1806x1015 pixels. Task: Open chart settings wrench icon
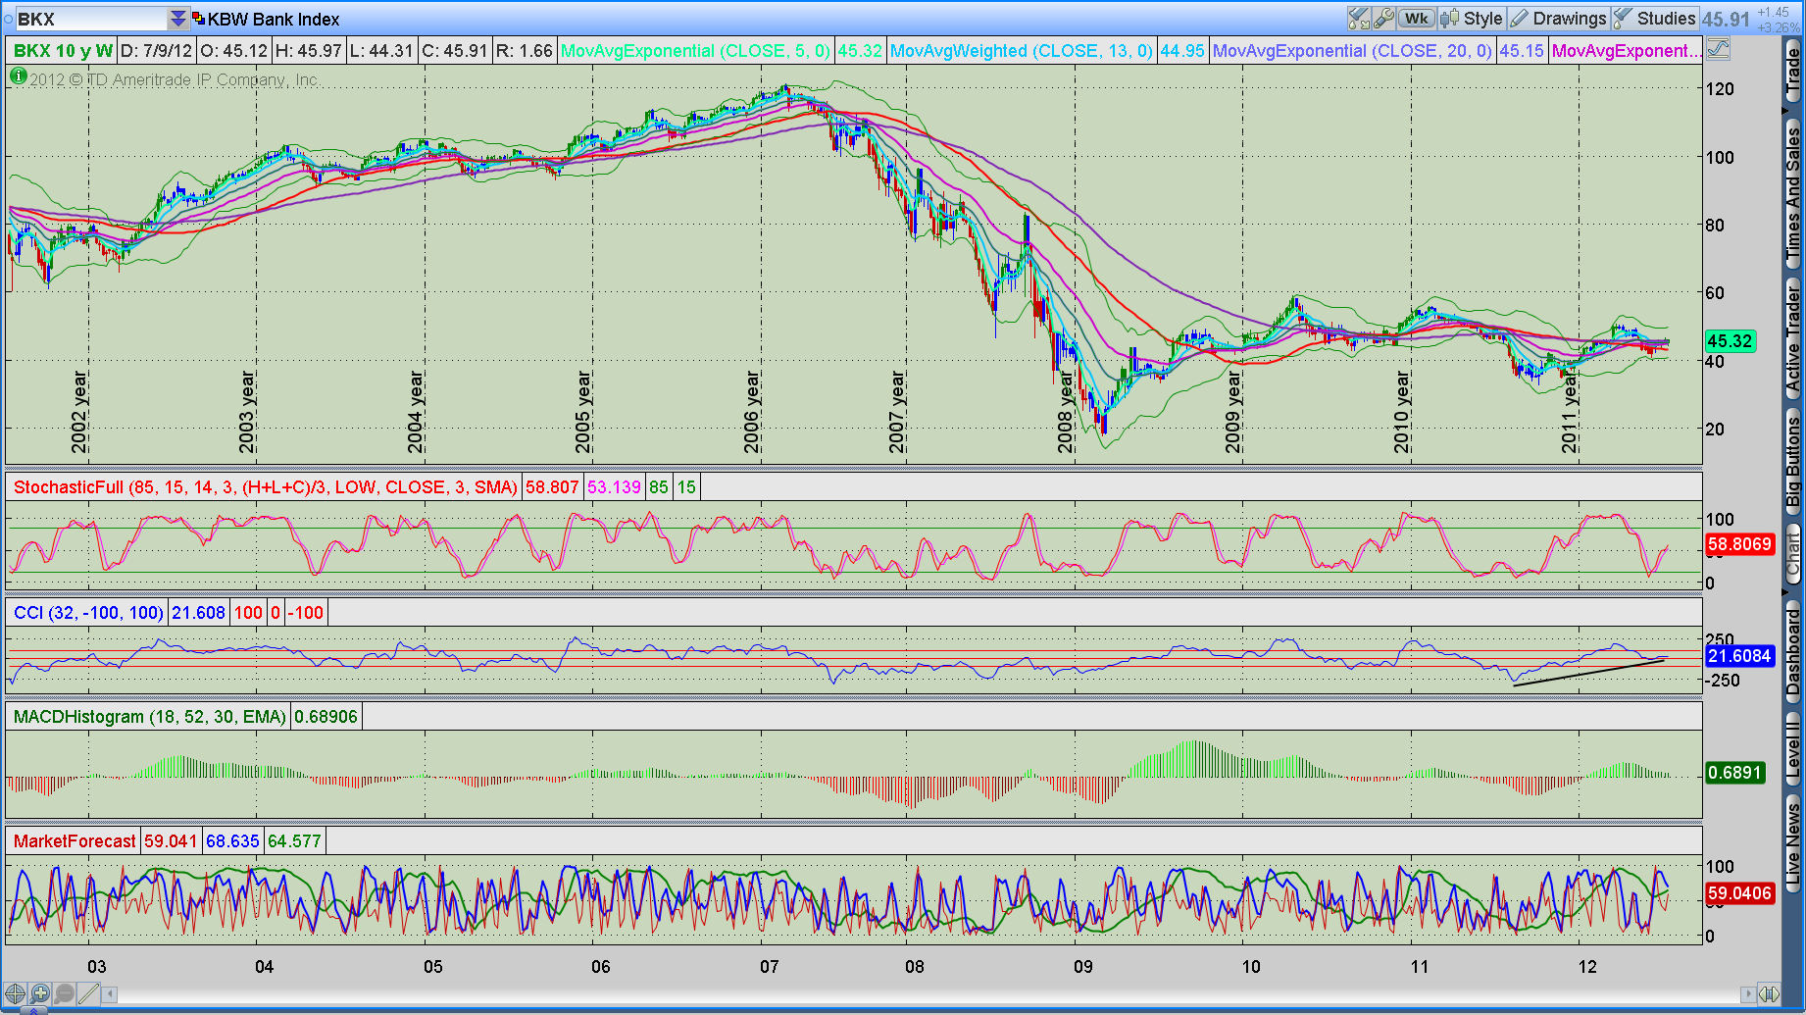click(1383, 19)
